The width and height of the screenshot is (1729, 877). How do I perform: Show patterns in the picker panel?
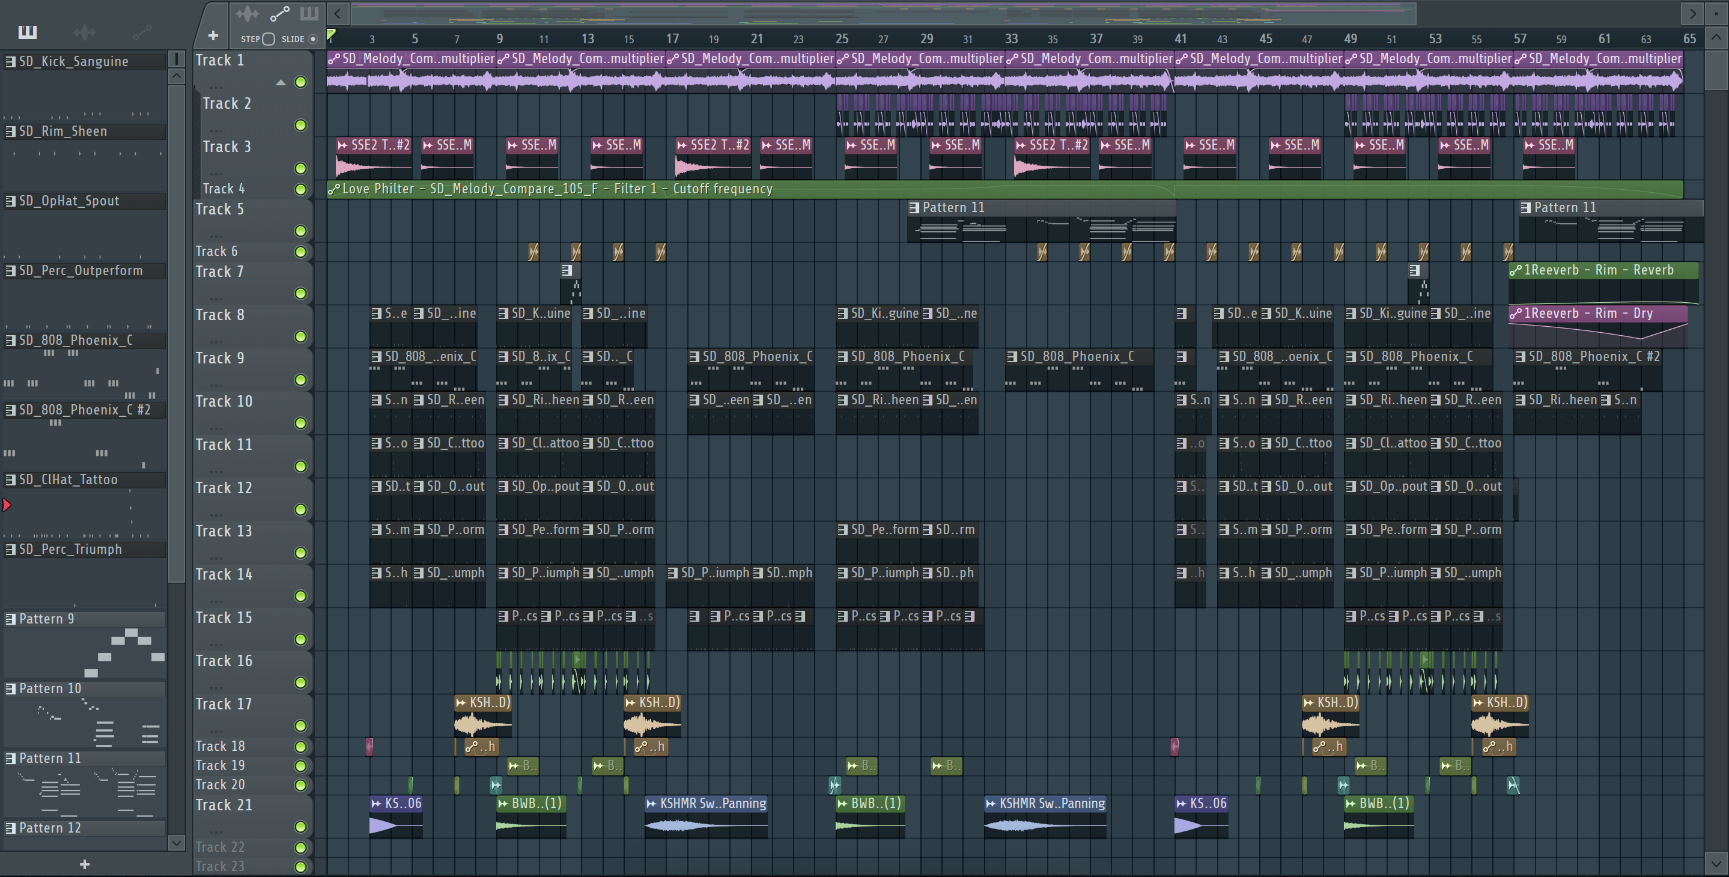point(28,32)
